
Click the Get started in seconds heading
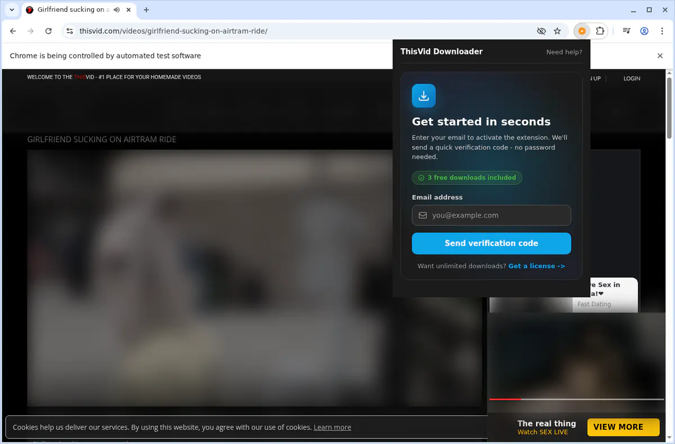481,121
